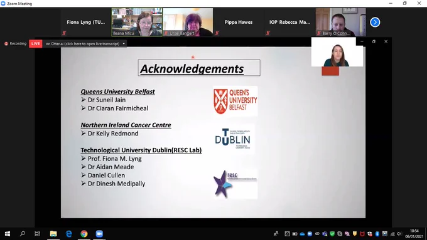This screenshot has width=427, height=240.
Task: Click muted mic icon on Barry O'Connor tile
Action: (x=319, y=33)
